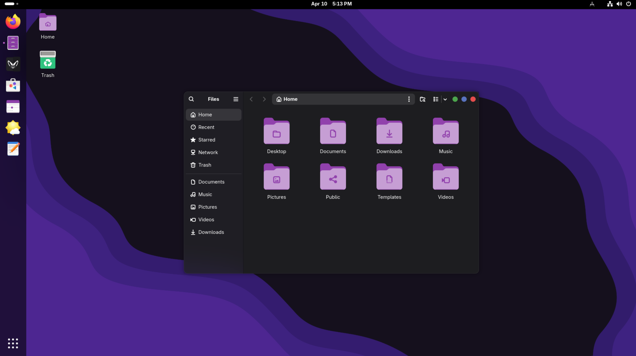Open the Files hamburger main menu

tap(236, 99)
